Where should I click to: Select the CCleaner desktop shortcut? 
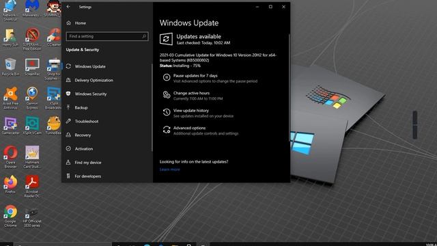point(54,37)
